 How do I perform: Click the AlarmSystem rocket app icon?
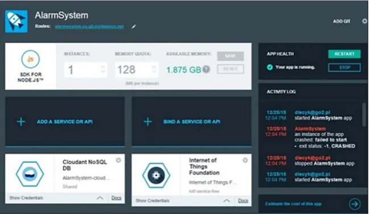coord(16,21)
